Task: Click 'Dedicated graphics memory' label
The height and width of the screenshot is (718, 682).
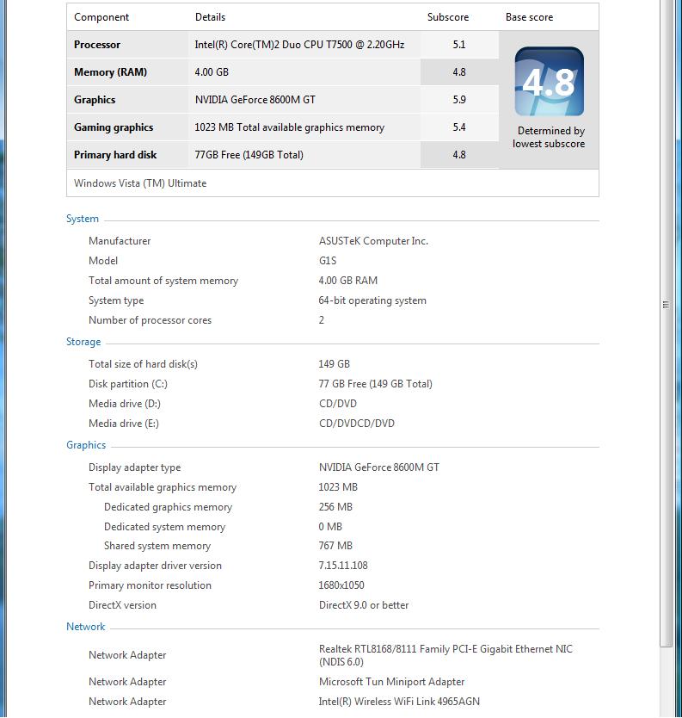Action: click(x=168, y=507)
